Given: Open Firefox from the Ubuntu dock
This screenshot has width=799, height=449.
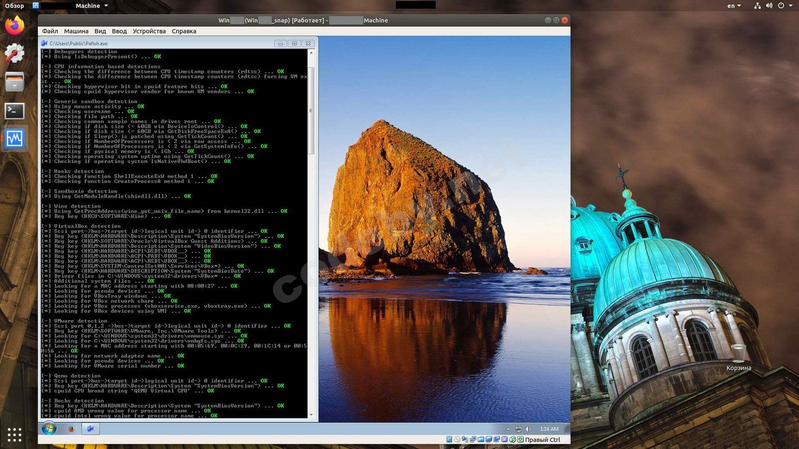Looking at the screenshot, I should coord(14,25).
